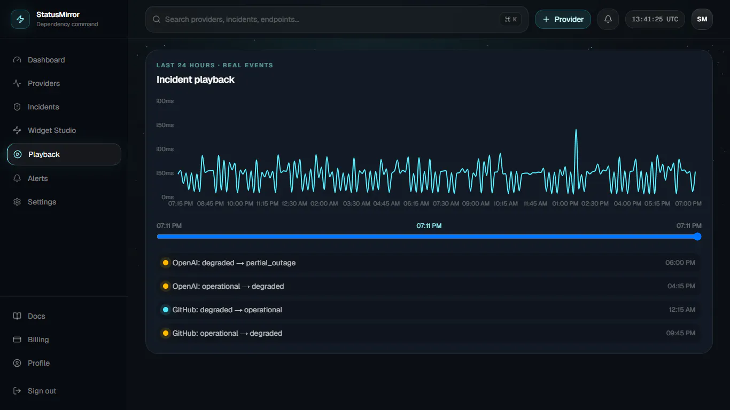Select "GitHub: operational → degraded" event

tap(429, 333)
